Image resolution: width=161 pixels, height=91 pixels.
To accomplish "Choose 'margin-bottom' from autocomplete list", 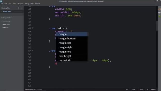I will (x=72, y=38).
